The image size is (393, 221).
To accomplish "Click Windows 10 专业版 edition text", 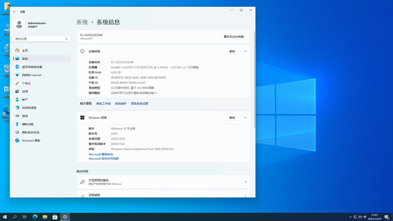I will point(123,128).
